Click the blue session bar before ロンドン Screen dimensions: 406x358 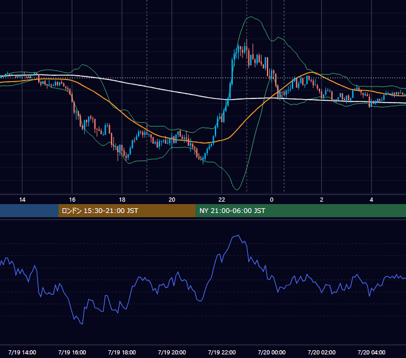click(29, 211)
